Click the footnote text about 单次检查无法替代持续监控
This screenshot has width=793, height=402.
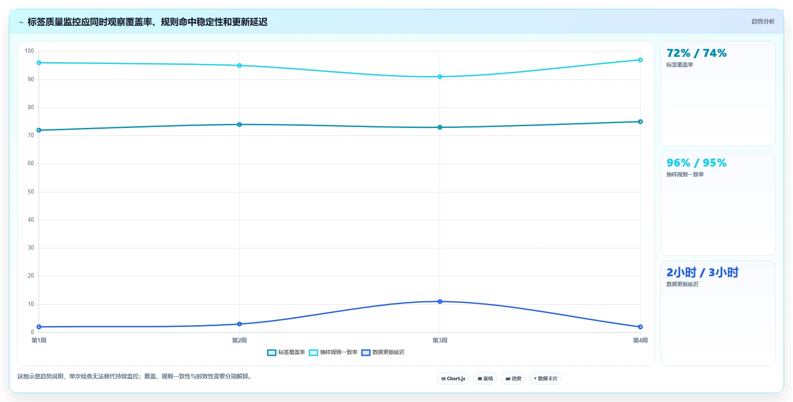135,377
